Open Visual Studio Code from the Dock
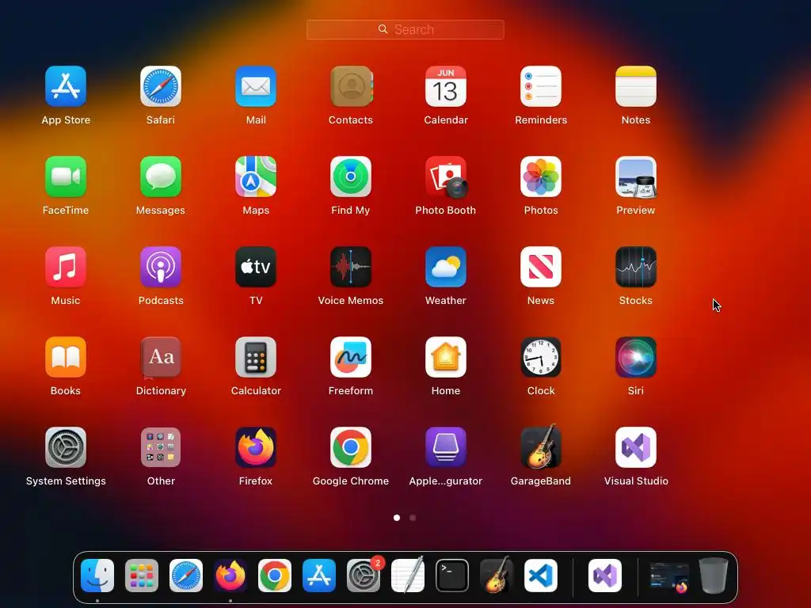811x608 pixels. pyautogui.click(x=541, y=576)
